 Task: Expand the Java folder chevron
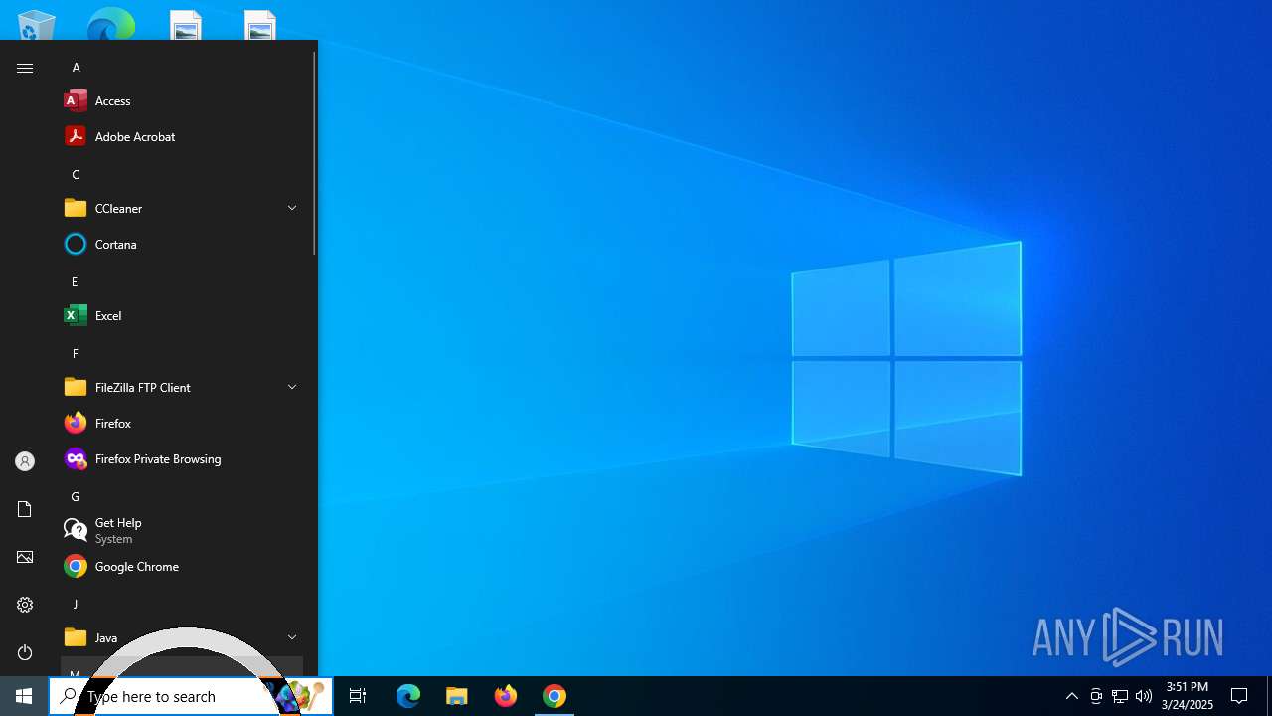[x=292, y=637]
